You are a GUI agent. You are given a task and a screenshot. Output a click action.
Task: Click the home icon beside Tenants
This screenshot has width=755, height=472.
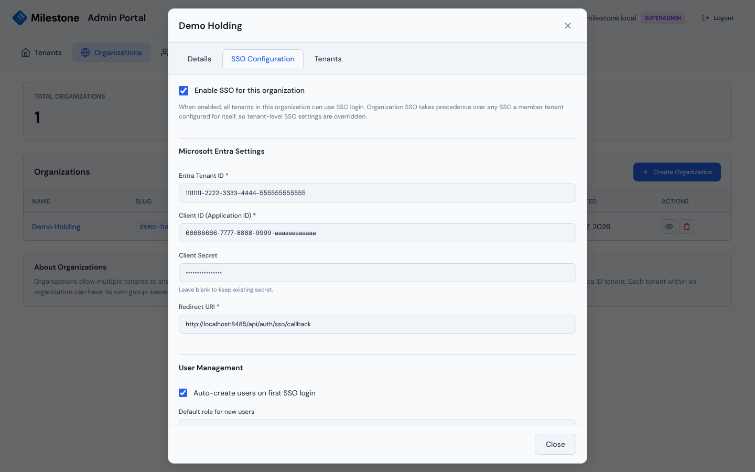[26, 52]
